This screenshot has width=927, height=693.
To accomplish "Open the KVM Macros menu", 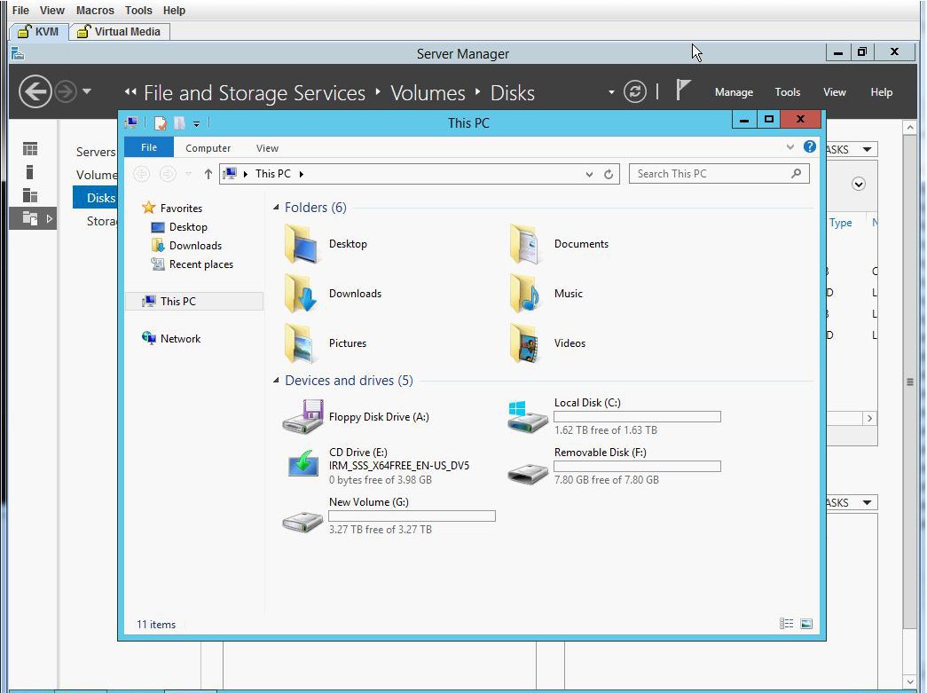I will pyautogui.click(x=95, y=10).
